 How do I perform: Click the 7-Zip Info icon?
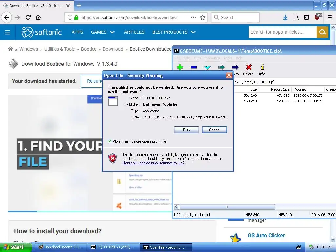pyautogui.click(x=262, y=67)
